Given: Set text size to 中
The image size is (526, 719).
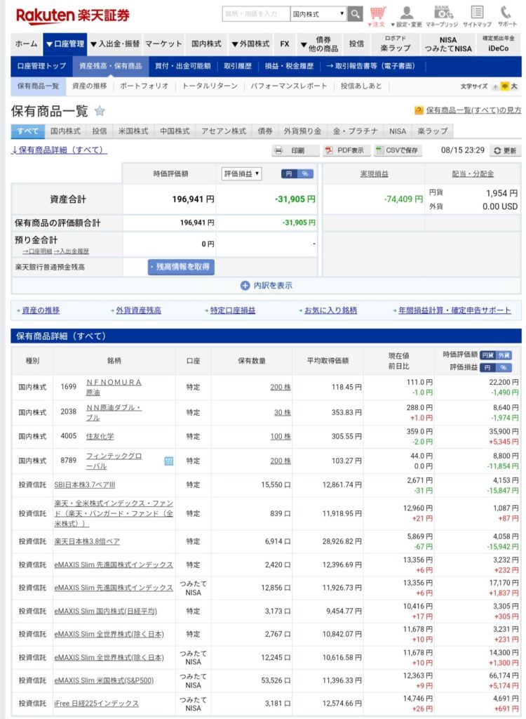Looking at the screenshot, I should click(505, 86).
